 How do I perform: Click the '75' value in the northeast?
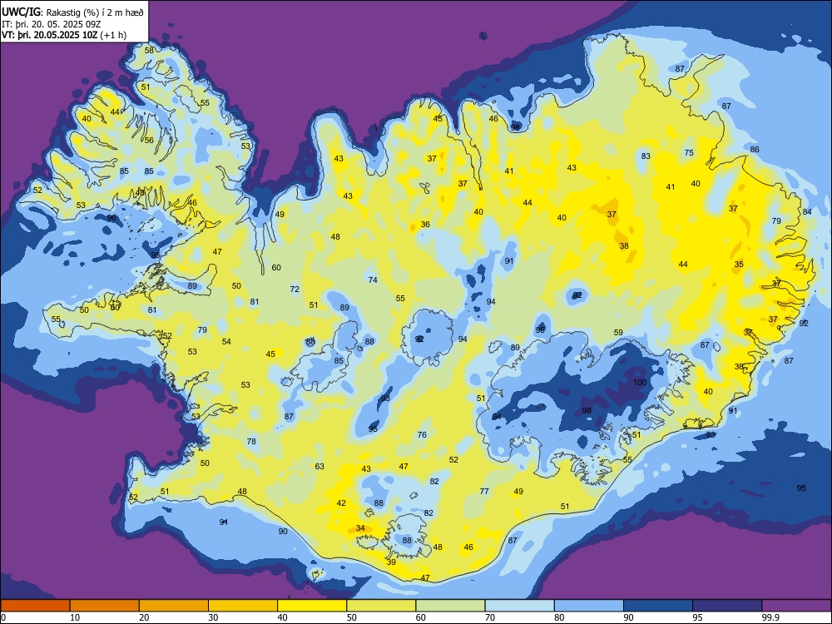point(689,153)
